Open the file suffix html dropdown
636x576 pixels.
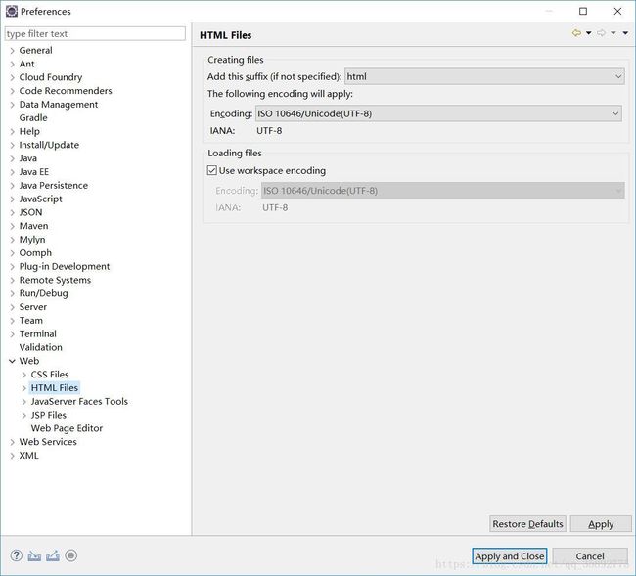coord(484,76)
